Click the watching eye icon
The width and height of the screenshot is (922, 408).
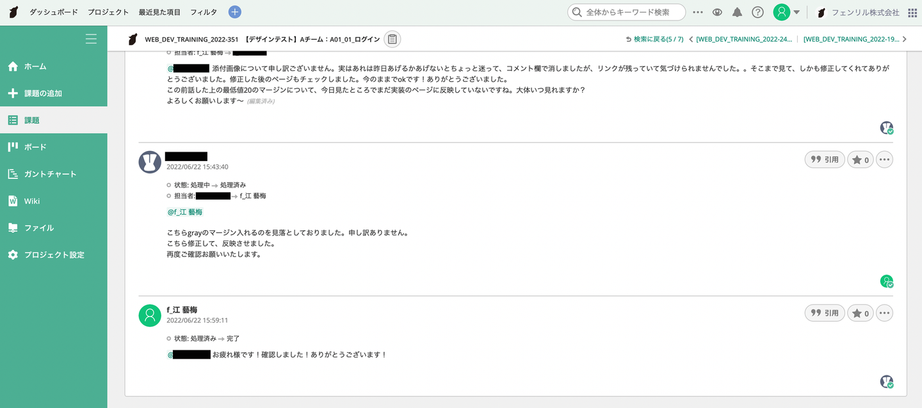(x=717, y=12)
